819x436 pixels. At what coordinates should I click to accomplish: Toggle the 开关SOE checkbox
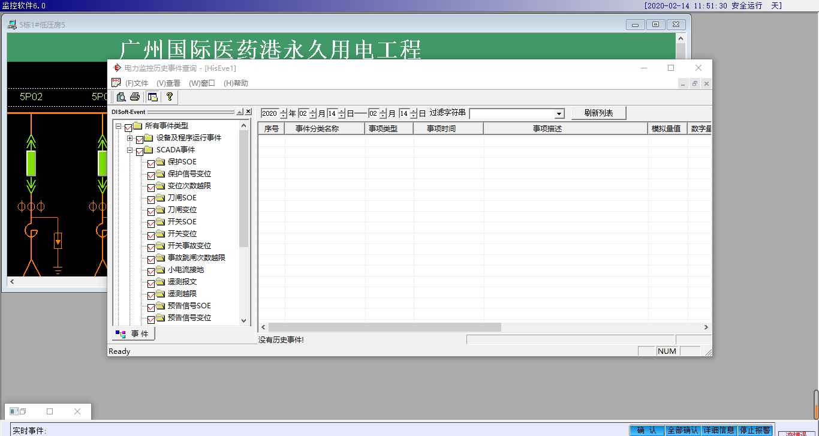point(151,223)
